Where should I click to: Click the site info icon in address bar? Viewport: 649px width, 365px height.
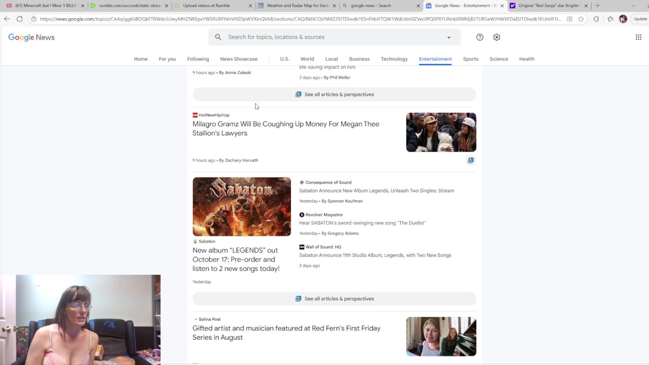pos(33,19)
